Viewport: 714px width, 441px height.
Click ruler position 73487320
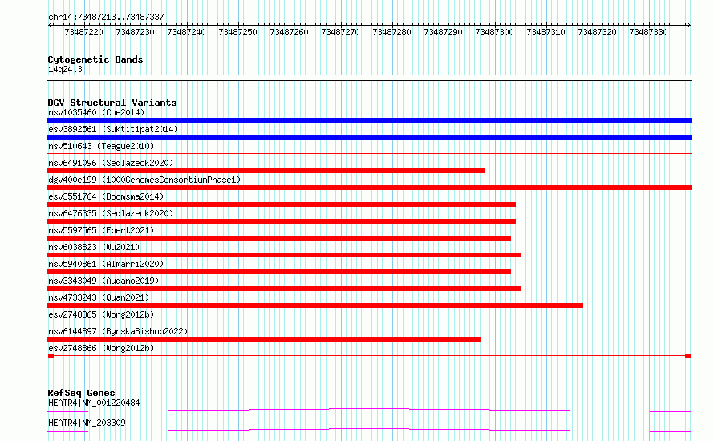[597, 32]
